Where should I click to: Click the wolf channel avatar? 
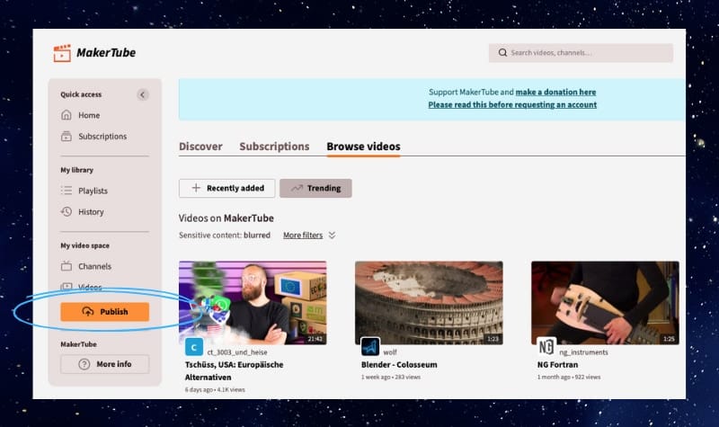tap(370, 347)
